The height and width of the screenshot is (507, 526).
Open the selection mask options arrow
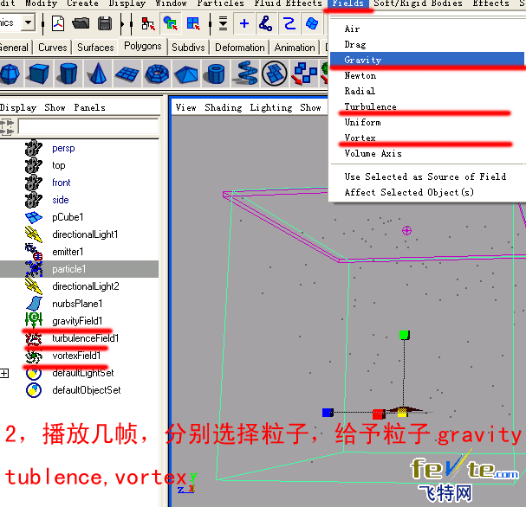[x=223, y=23]
